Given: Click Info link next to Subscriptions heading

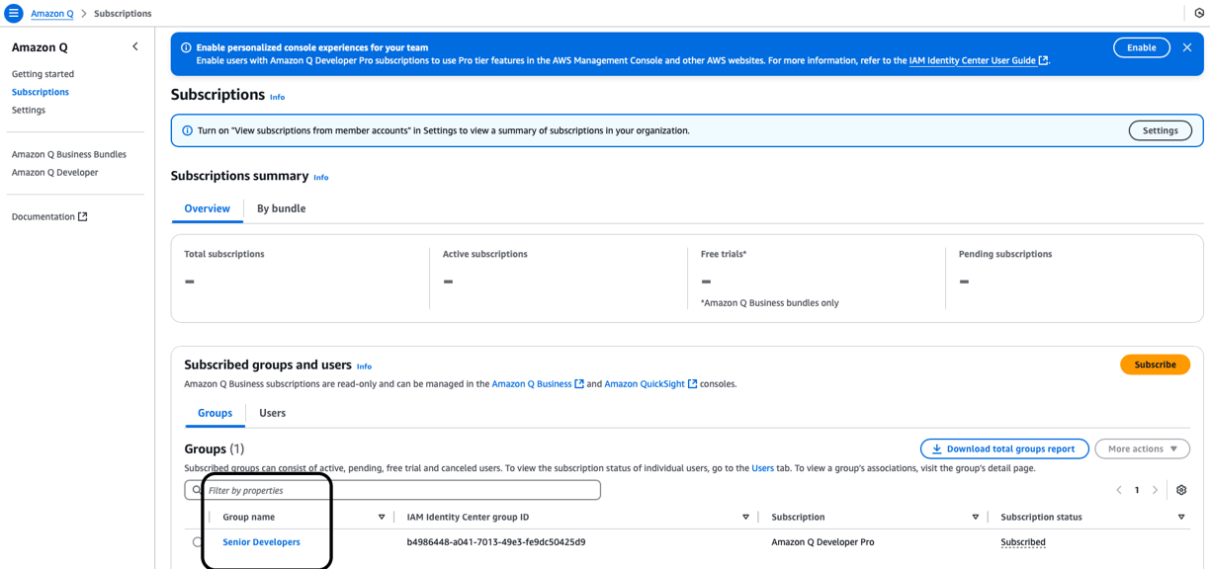Looking at the screenshot, I should coord(278,97).
